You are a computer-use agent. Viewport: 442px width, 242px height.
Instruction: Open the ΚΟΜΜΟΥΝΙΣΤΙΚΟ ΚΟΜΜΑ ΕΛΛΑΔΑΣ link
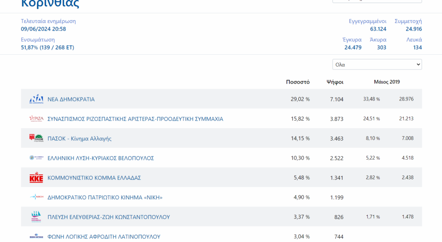(94, 178)
